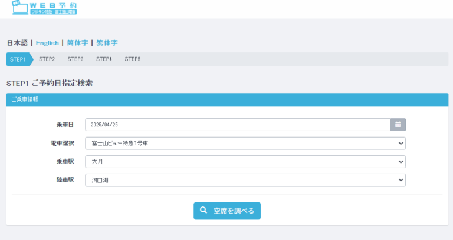Switch language to 繁体字
The height and width of the screenshot is (240, 453).
(107, 43)
